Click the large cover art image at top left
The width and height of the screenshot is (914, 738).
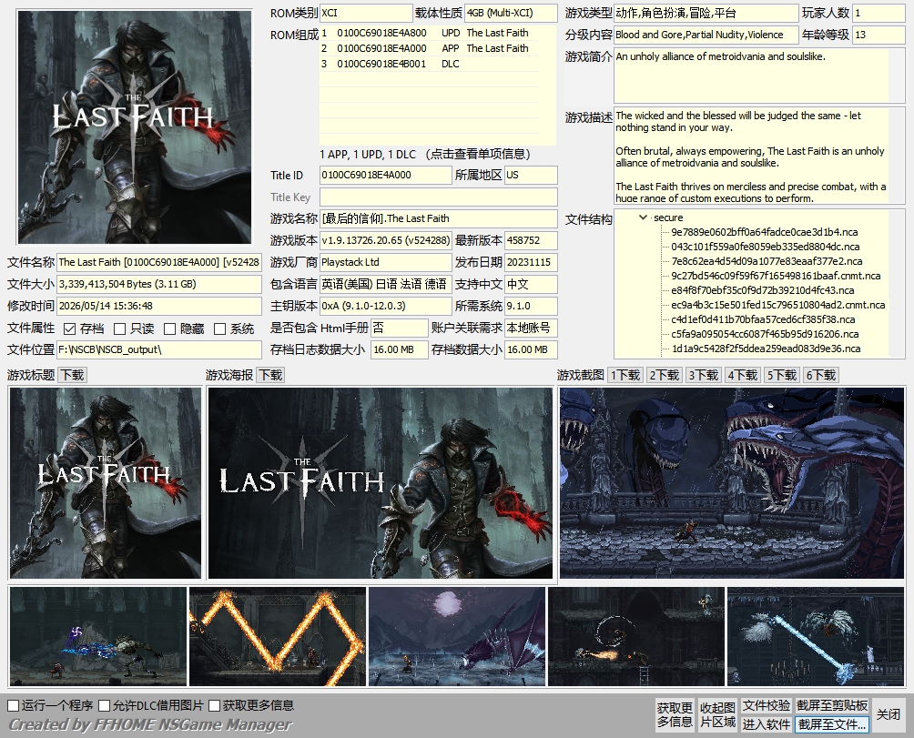click(x=135, y=127)
